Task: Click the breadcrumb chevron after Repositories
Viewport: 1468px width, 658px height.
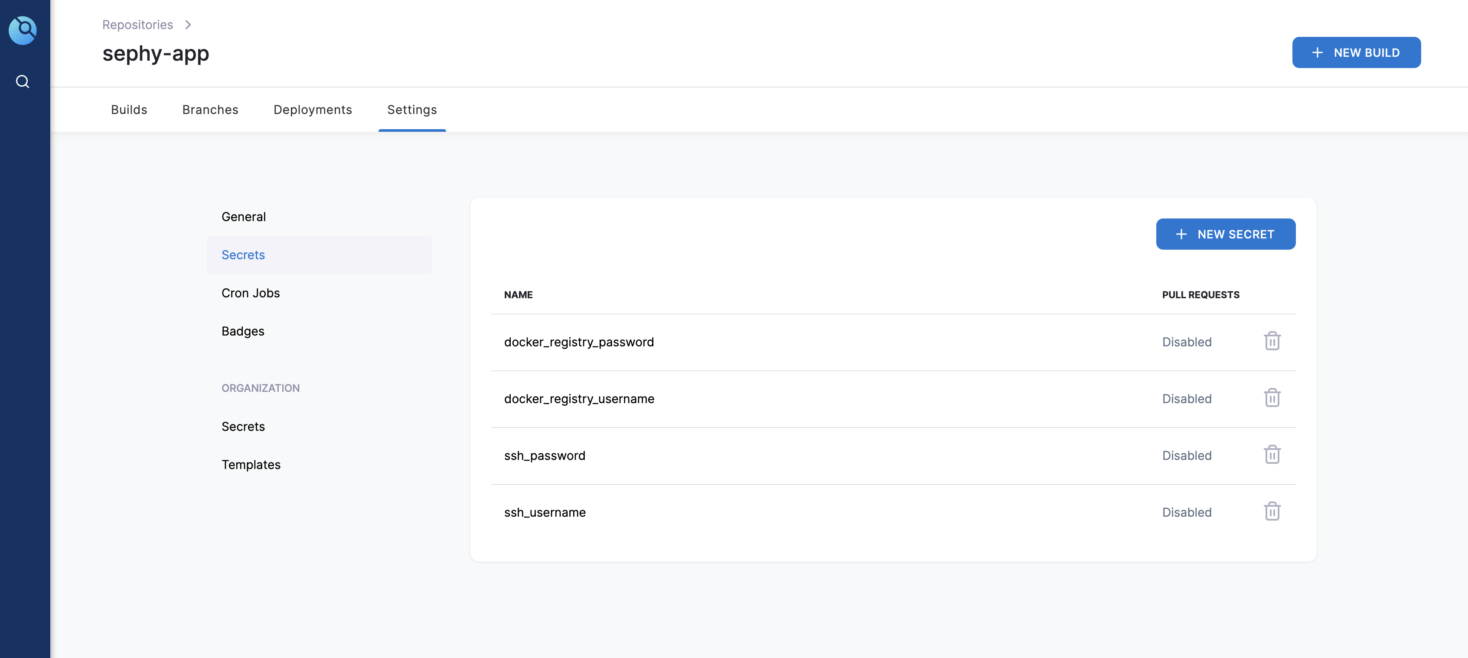Action: coord(188,25)
